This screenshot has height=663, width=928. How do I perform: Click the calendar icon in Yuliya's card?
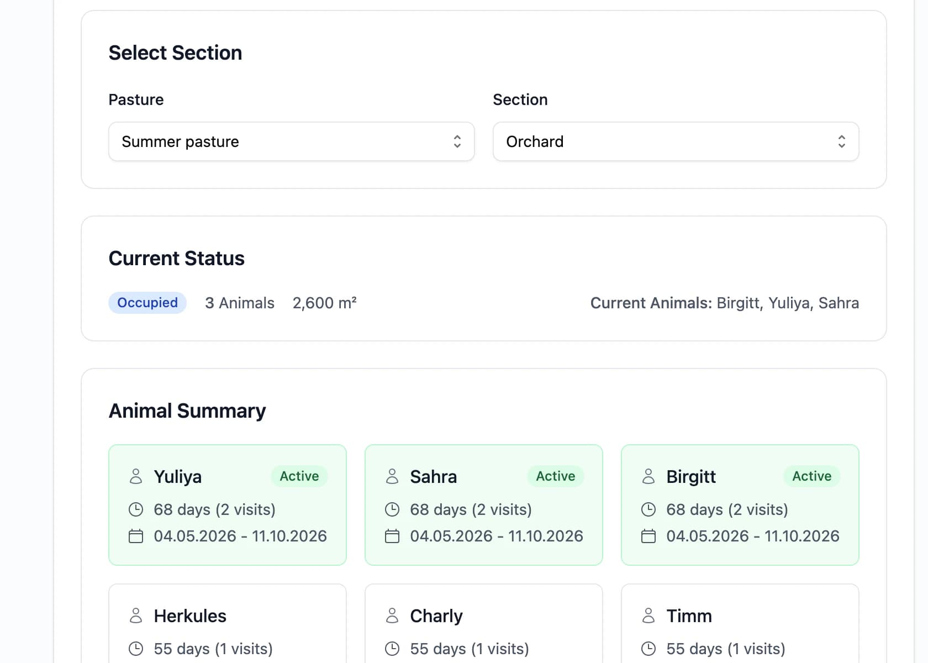coord(136,536)
